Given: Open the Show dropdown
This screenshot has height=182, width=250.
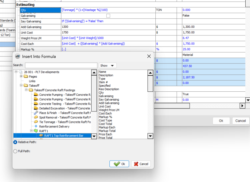Looking at the screenshot, I should 107,66.
